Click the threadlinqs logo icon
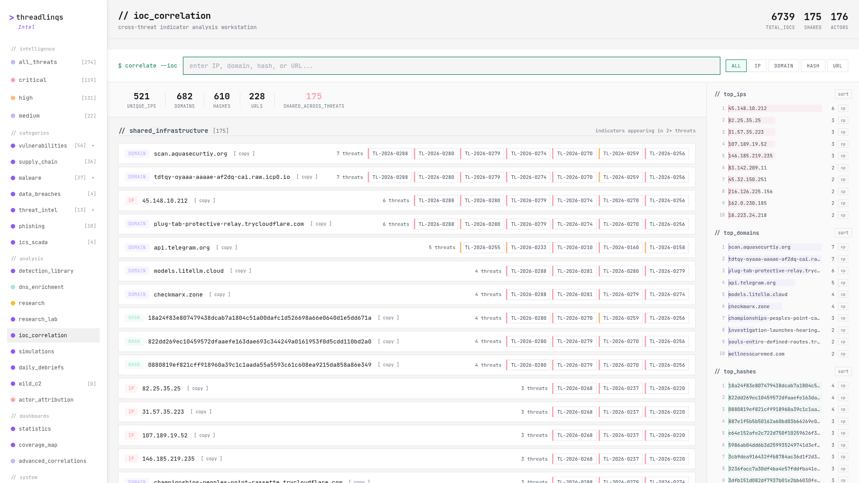 coord(12,18)
